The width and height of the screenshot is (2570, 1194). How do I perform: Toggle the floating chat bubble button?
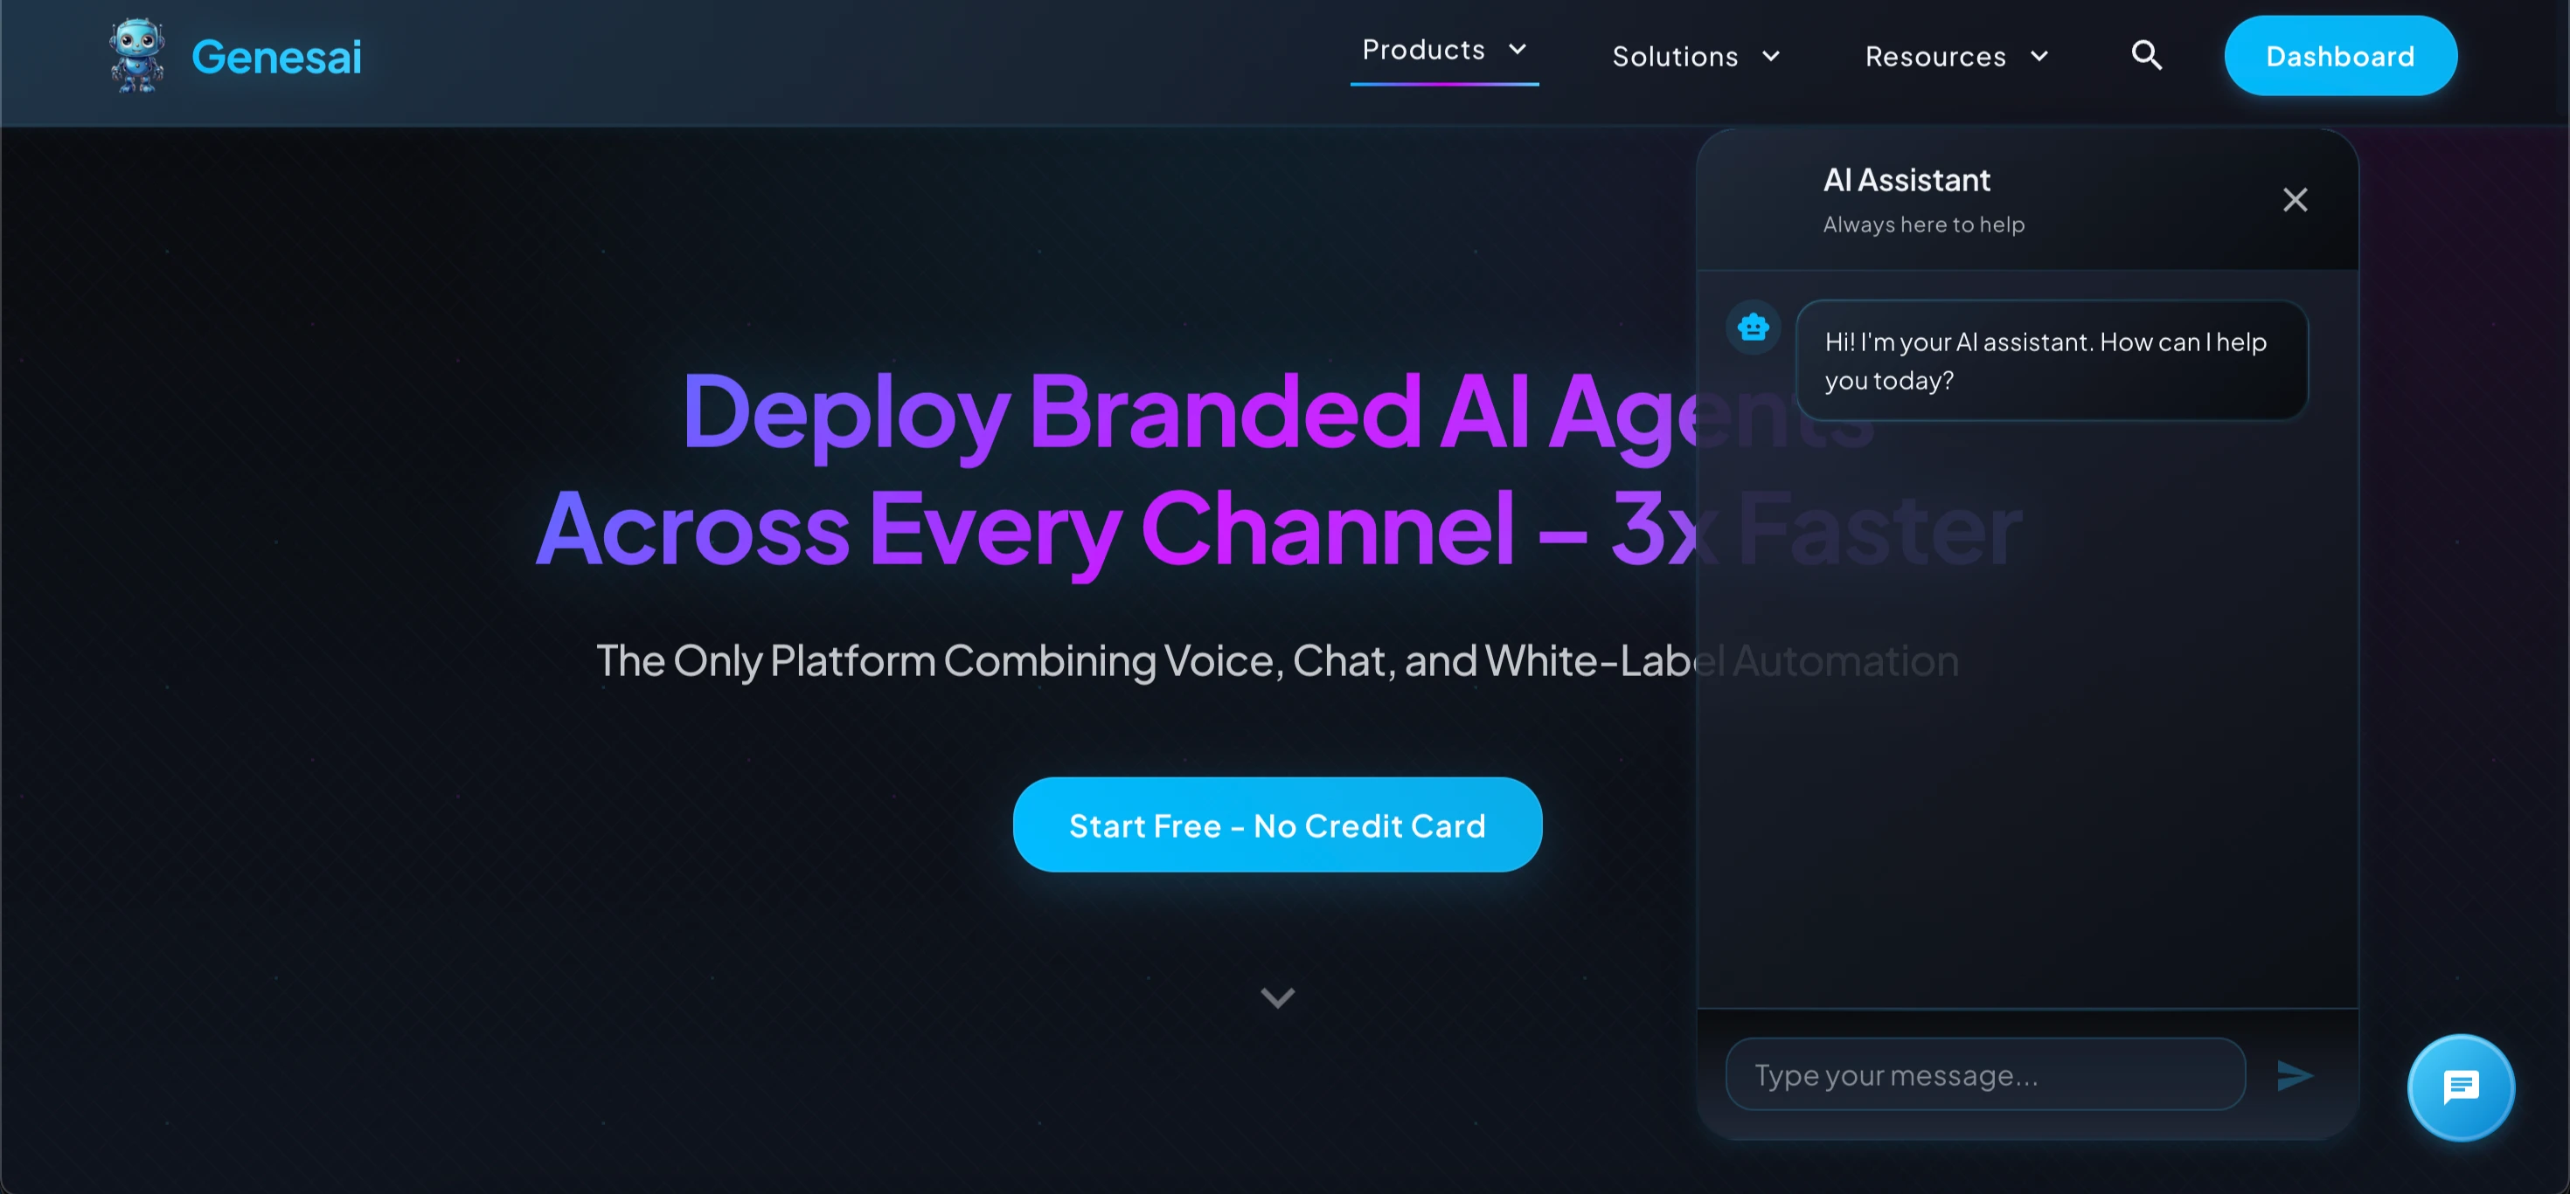point(2460,1087)
